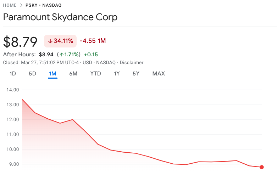Switch chart to YTD range
The image size is (277, 175).
click(95, 74)
